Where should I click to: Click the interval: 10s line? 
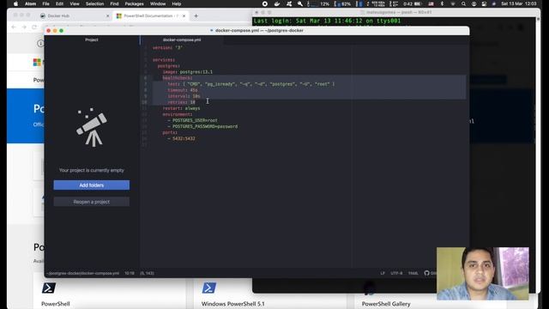point(184,96)
